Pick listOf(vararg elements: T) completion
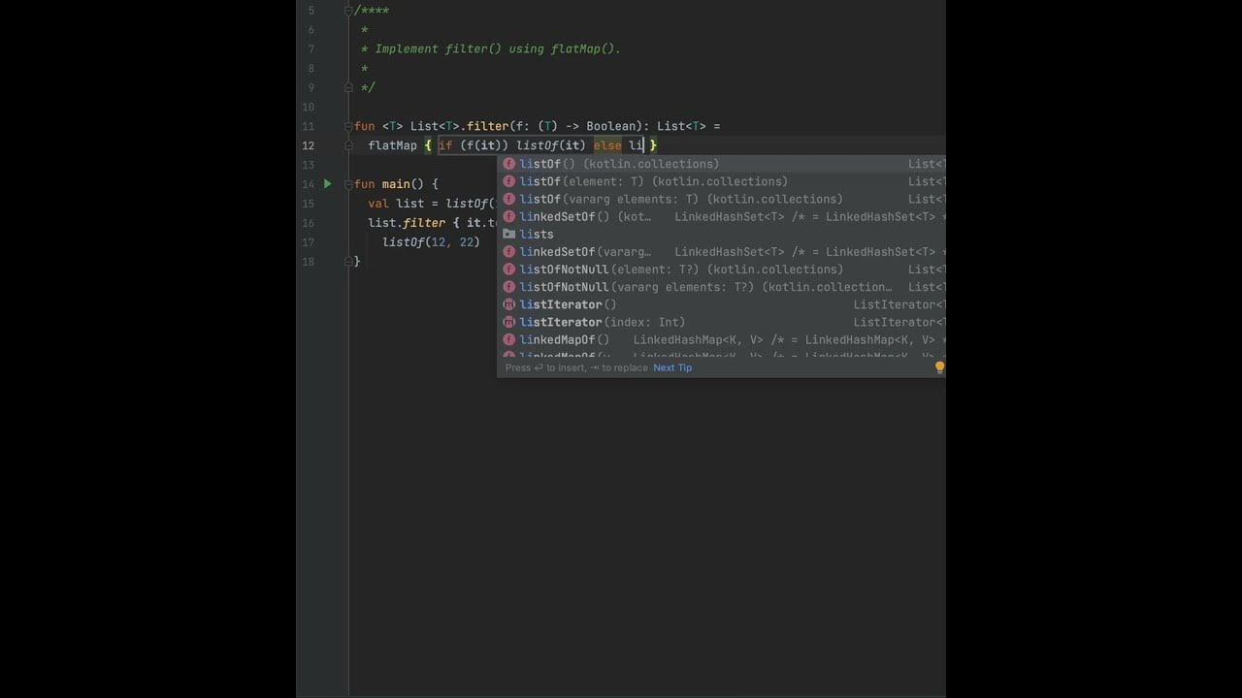This screenshot has width=1242, height=698. point(721,199)
